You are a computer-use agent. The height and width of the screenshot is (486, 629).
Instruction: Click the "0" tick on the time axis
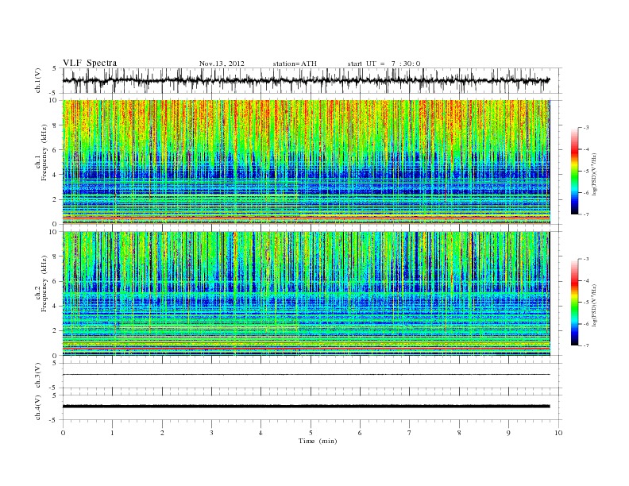pyautogui.click(x=63, y=433)
